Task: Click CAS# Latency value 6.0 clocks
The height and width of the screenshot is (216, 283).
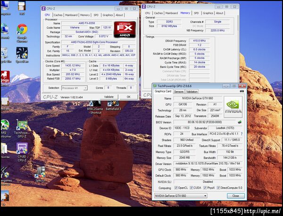Action: (x=199, y=50)
